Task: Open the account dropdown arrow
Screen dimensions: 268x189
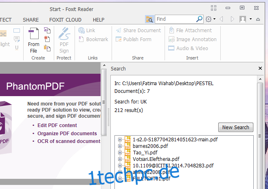Action: click(x=250, y=19)
